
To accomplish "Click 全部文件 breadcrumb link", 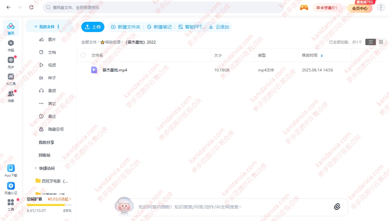I will (89, 42).
